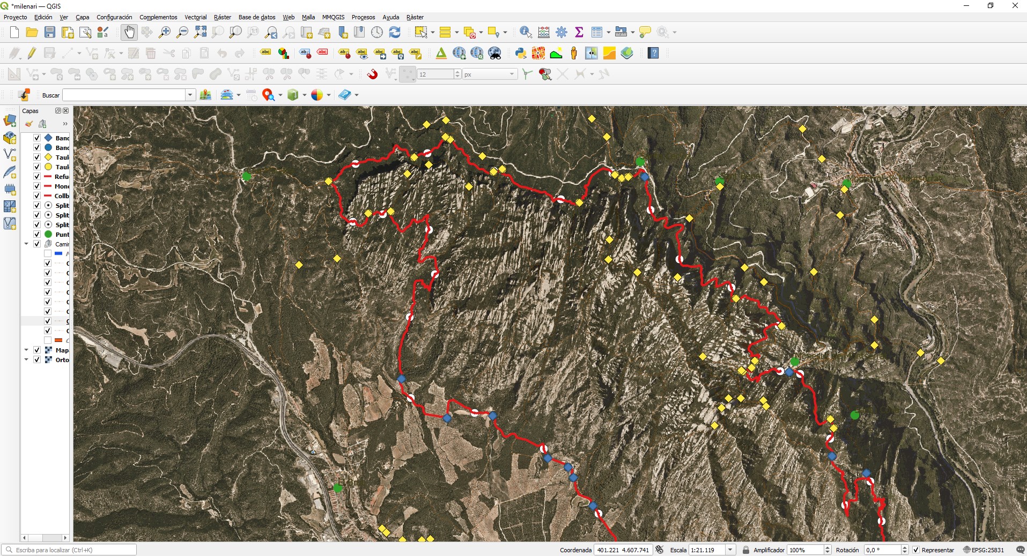Collapse the Camin layer group
This screenshot has height=556, width=1027.
click(x=26, y=244)
